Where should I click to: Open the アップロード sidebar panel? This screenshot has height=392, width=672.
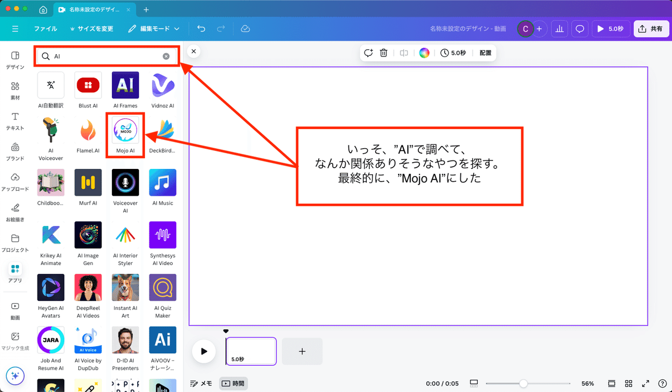click(15, 182)
